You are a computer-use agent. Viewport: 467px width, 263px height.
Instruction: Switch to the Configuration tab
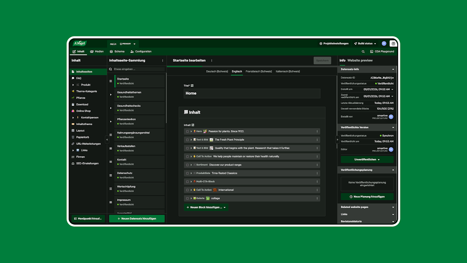141,51
